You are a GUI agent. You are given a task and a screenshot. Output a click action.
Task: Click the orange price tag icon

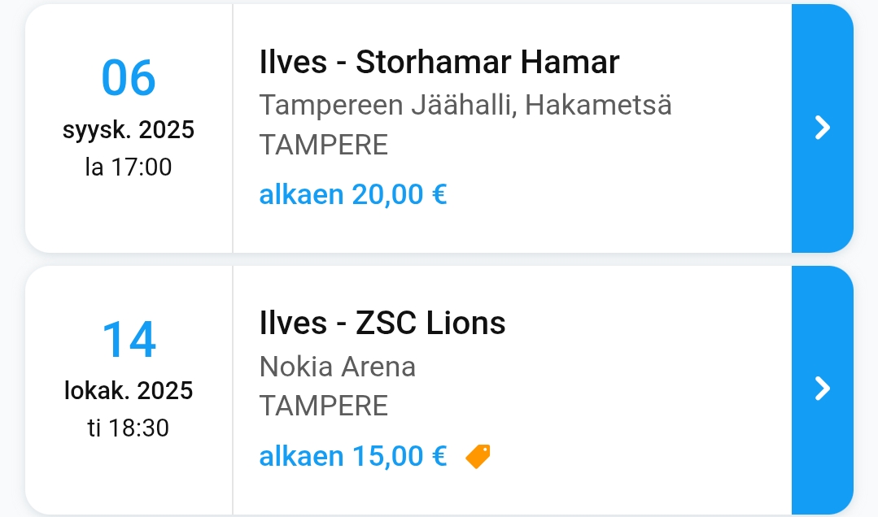(x=478, y=456)
